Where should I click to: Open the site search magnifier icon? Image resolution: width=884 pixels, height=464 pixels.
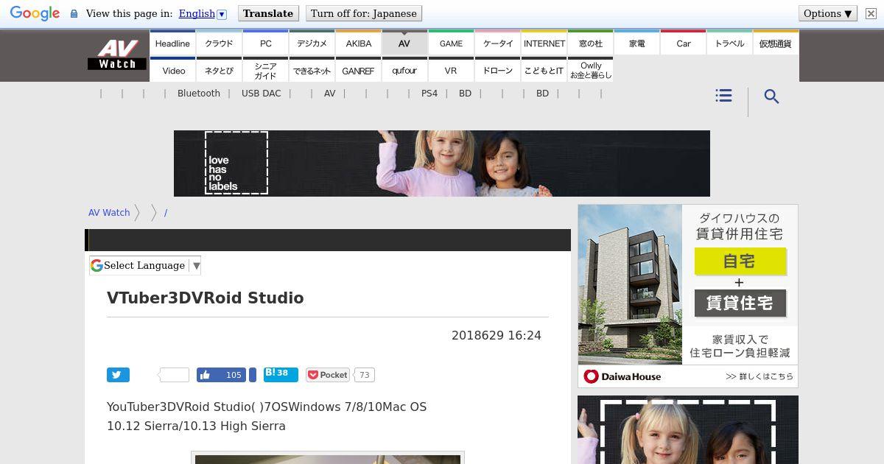(771, 96)
